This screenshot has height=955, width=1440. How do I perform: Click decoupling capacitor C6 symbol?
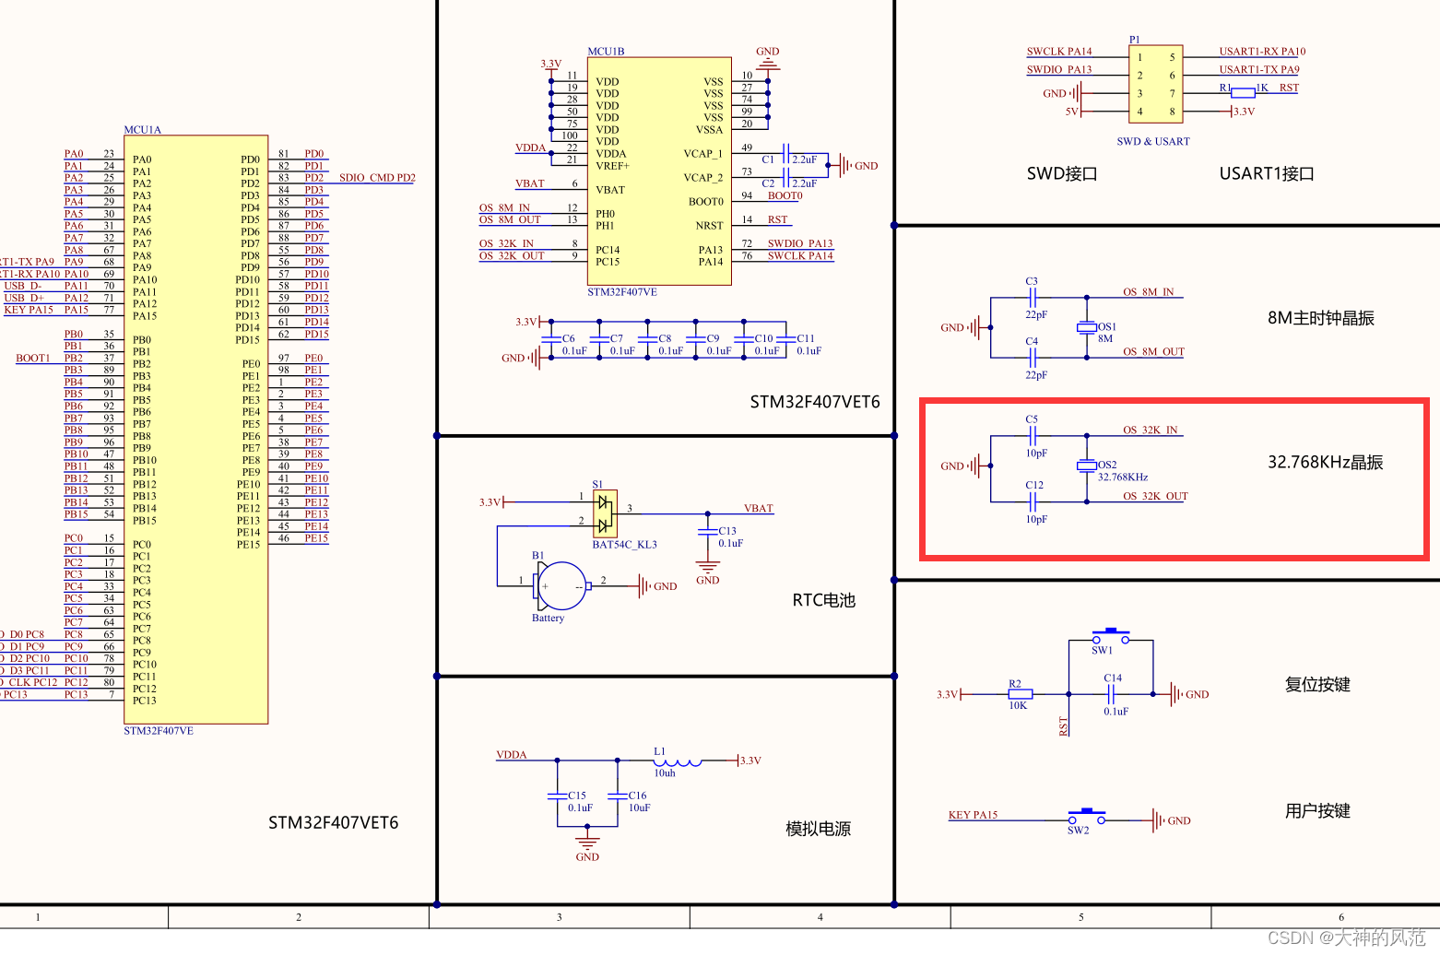(551, 339)
